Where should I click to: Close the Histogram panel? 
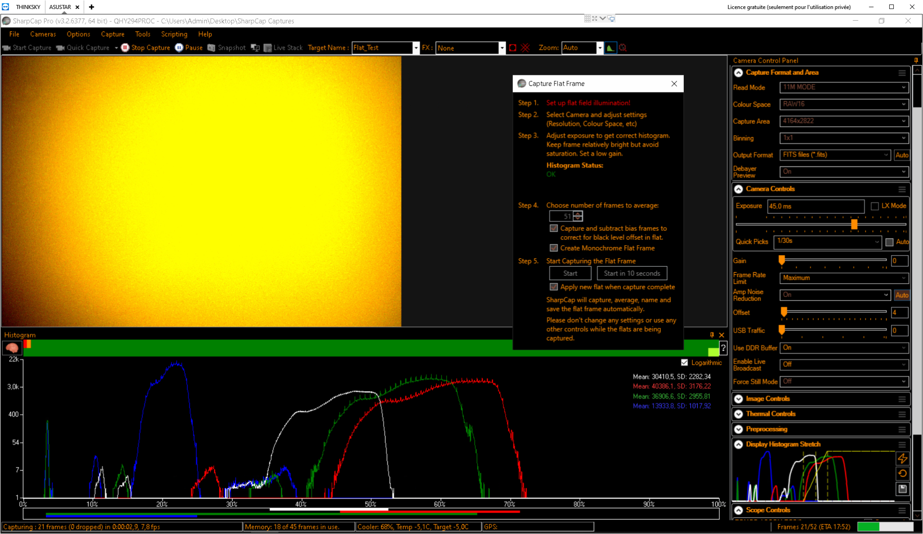[722, 335]
